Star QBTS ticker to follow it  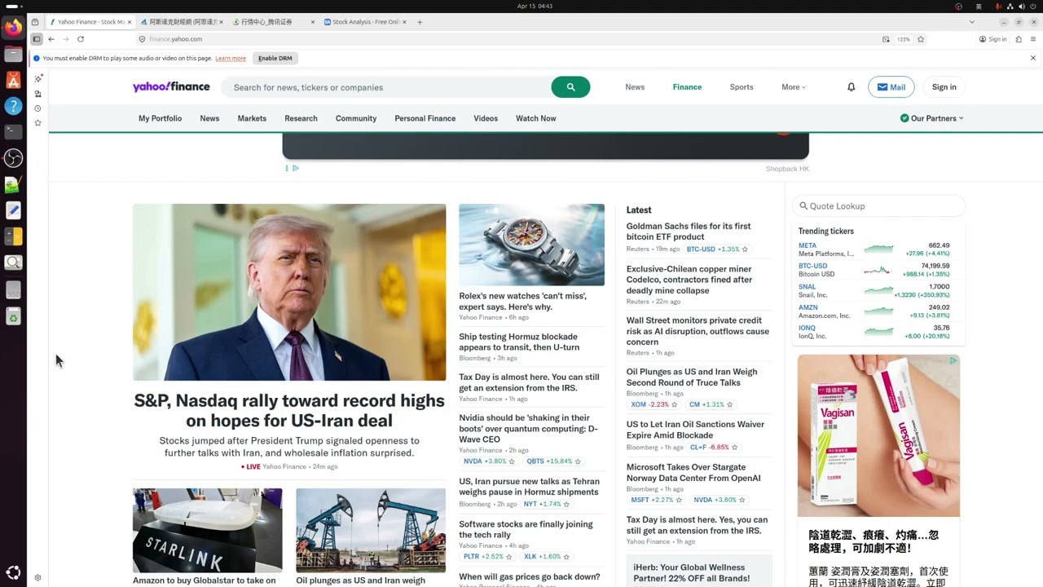pyautogui.click(x=579, y=461)
